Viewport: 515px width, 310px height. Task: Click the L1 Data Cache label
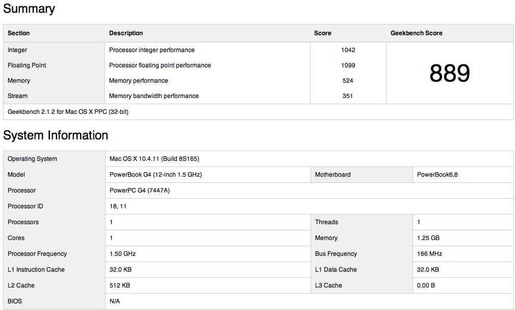pyautogui.click(x=336, y=270)
